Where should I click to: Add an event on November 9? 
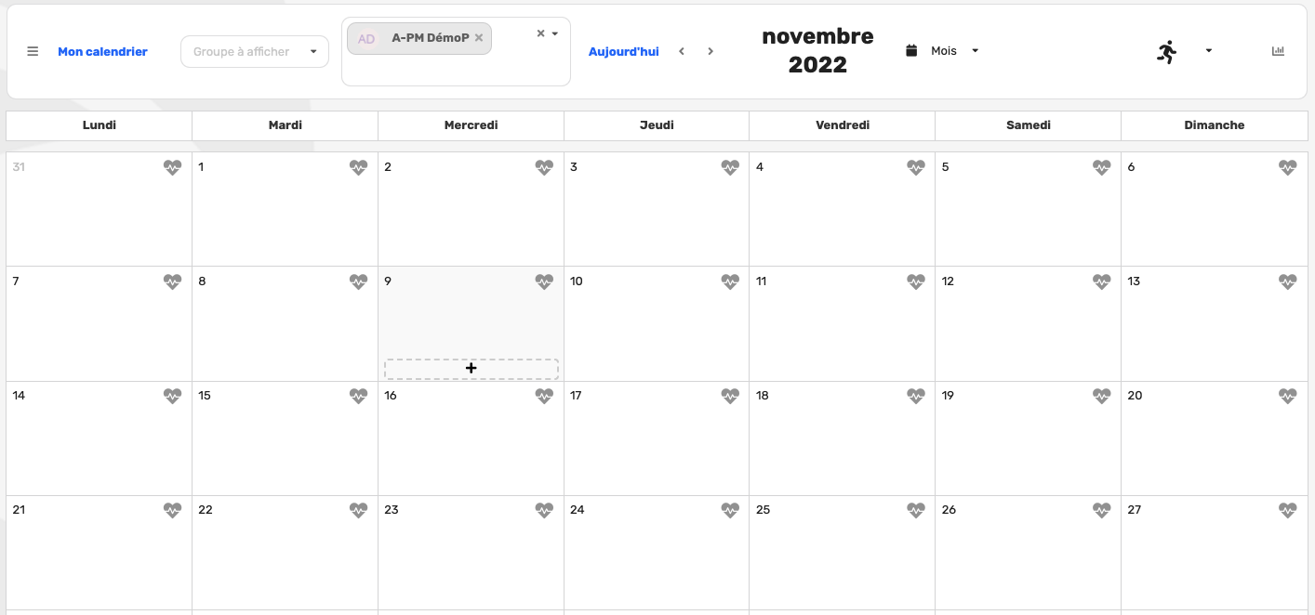click(472, 369)
